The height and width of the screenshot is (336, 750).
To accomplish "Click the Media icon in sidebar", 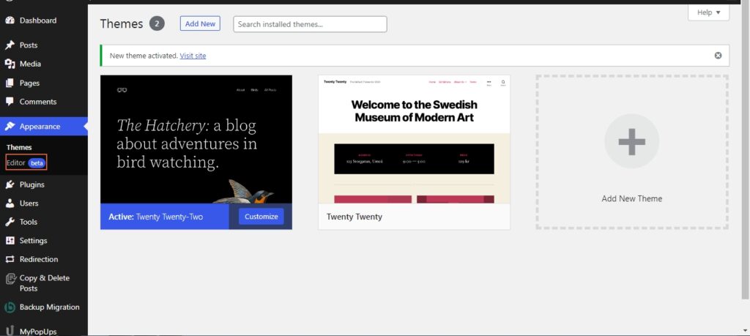I will coord(10,64).
